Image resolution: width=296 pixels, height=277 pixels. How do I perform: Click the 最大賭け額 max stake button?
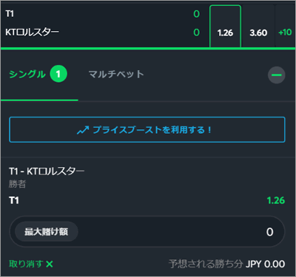coord(47,232)
